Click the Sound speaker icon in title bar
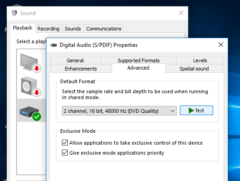 coord(14,13)
